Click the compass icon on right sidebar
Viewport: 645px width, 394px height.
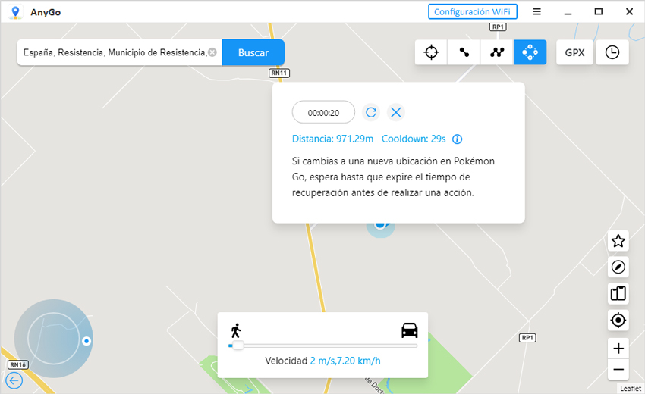coord(618,267)
